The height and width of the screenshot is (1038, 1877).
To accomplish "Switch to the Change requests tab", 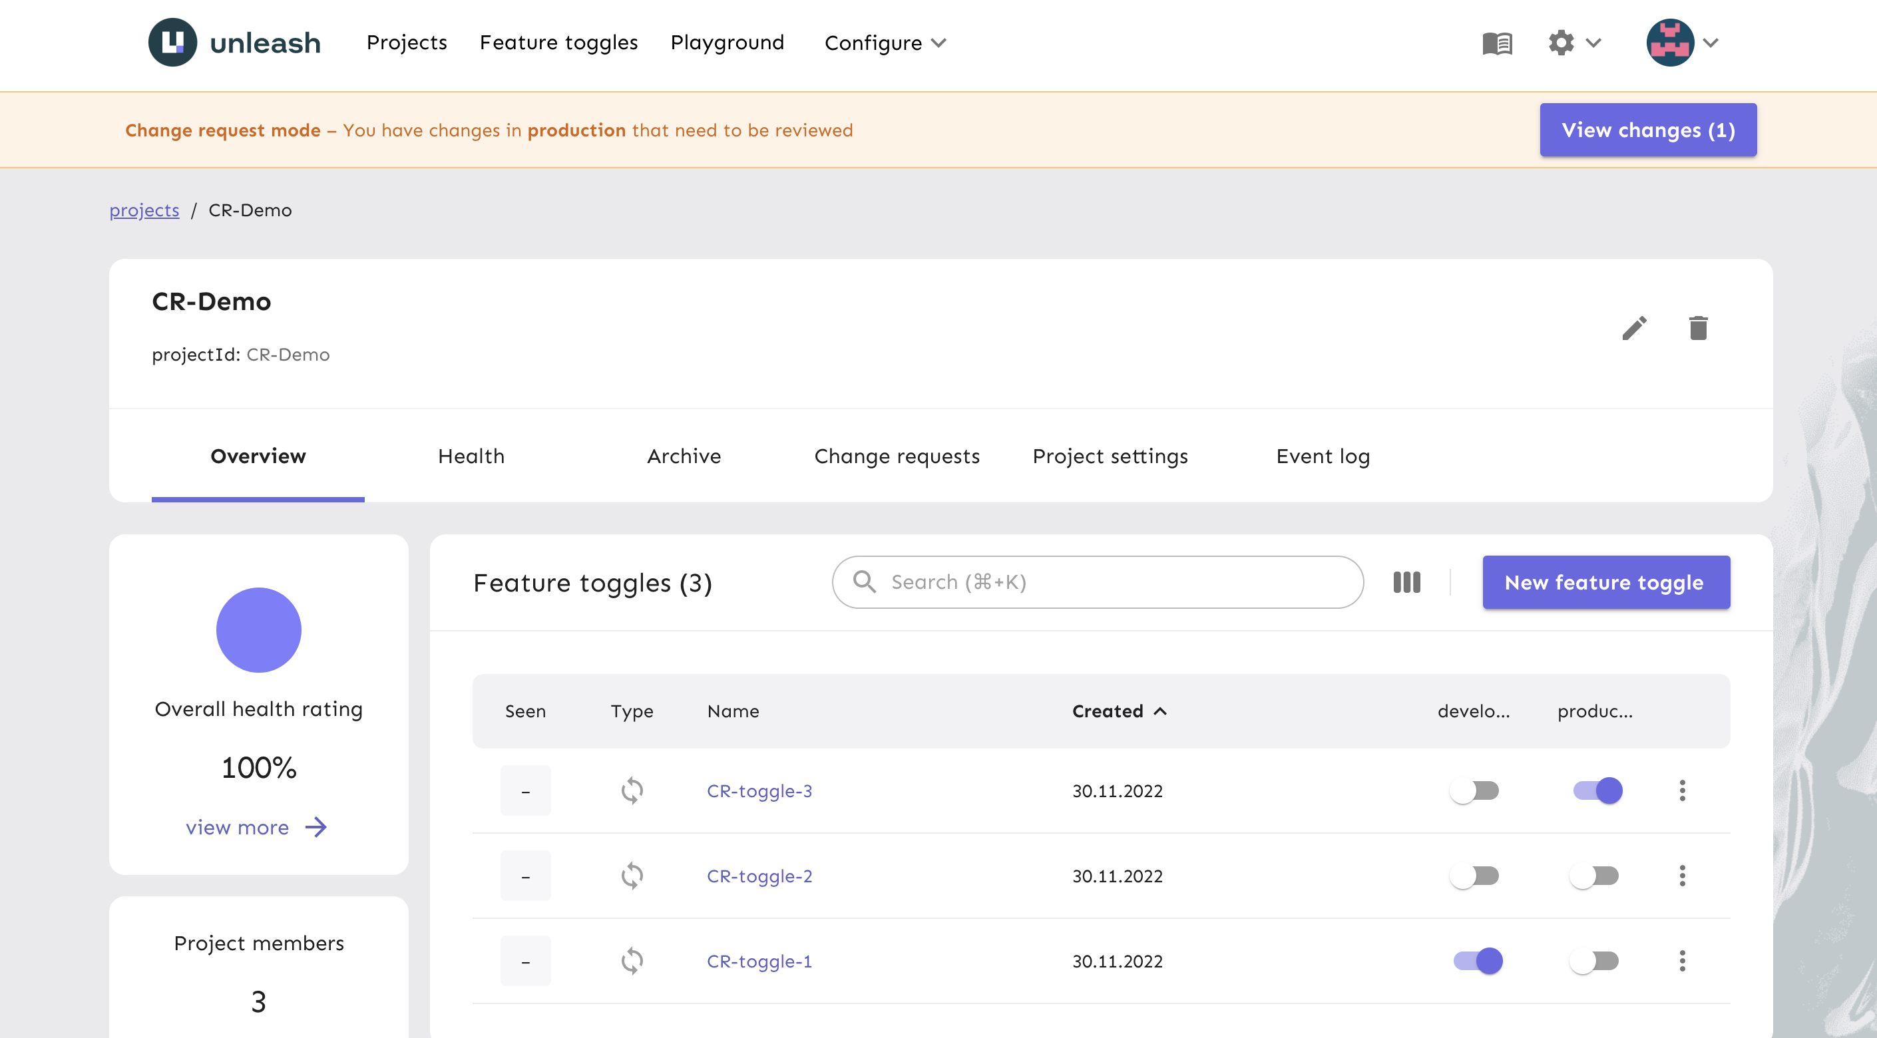I will point(897,456).
